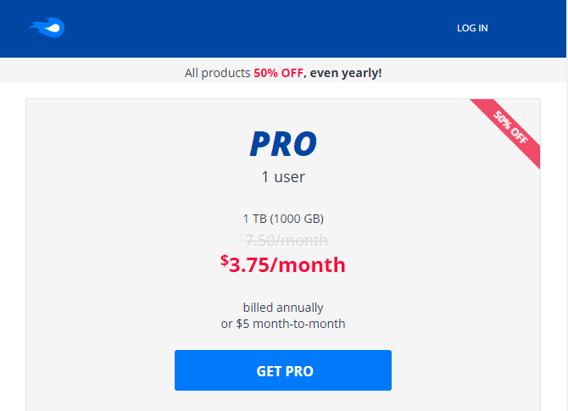Click the "billed annually" text
The height and width of the screenshot is (411, 568).
(x=283, y=308)
